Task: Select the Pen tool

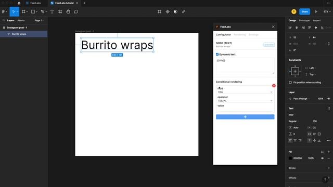Action: (43, 11)
